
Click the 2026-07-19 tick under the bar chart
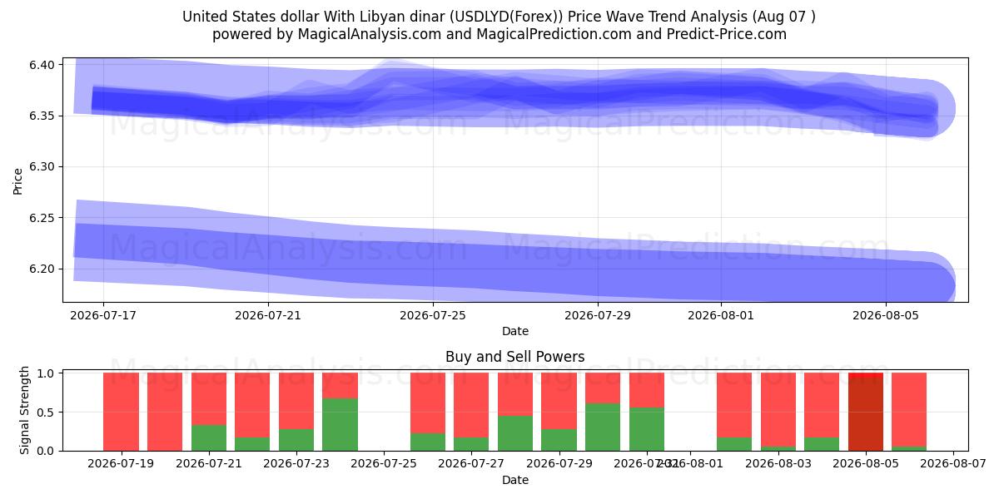click(122, 464)
